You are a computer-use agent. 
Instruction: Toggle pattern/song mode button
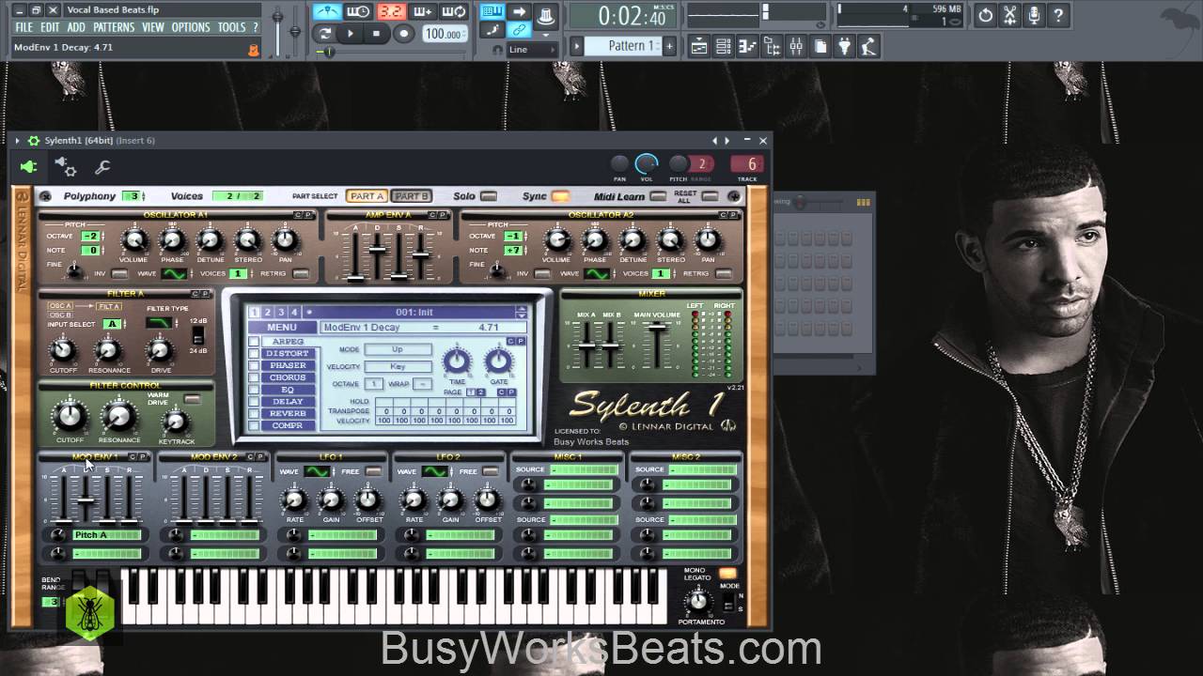tap(325, 33)
